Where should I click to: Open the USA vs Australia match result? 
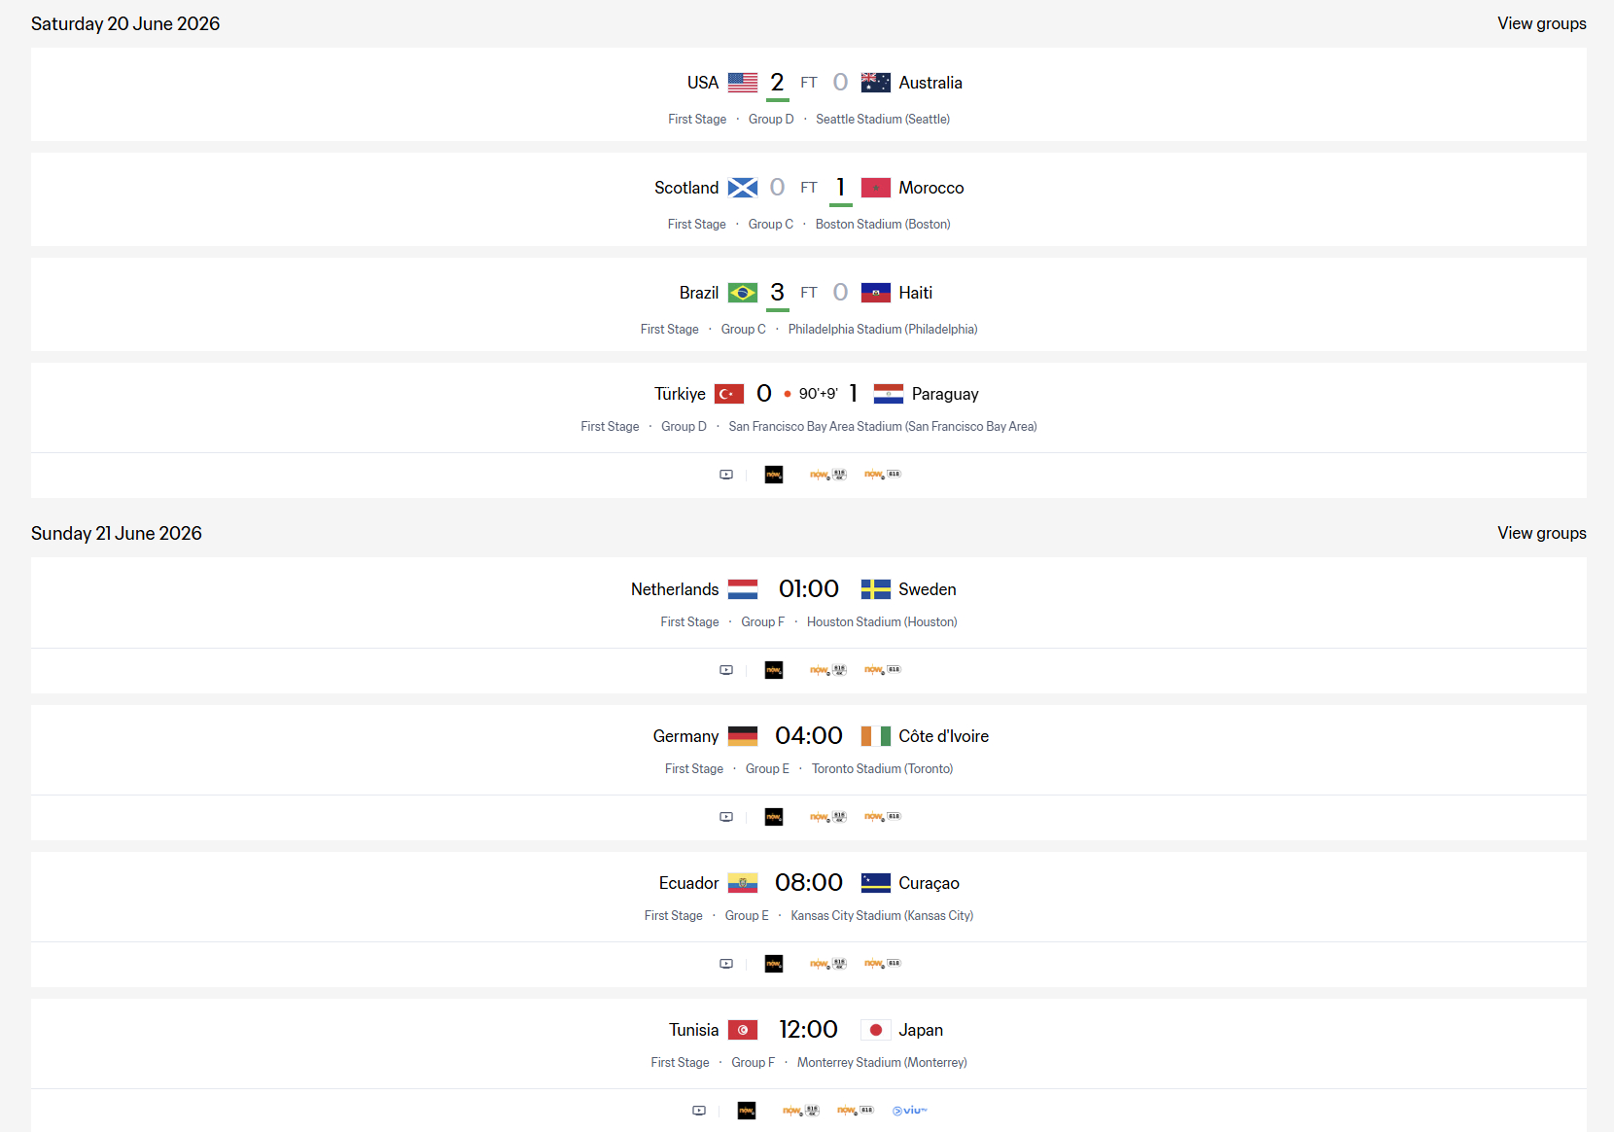tap(809, 94)
